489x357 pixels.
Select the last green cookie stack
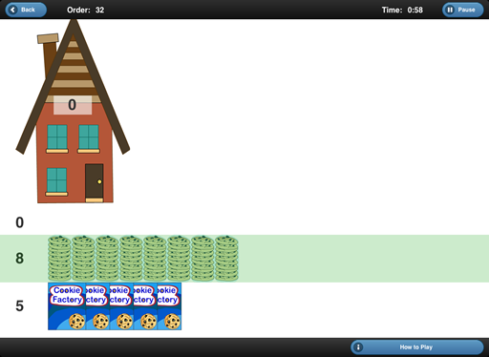[226, 259]
